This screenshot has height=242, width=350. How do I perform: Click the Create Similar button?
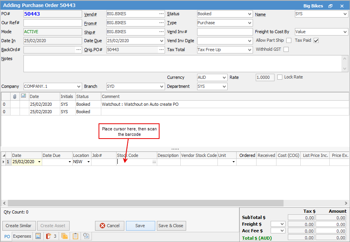point(18,226)
